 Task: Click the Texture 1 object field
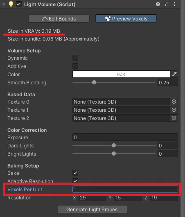121,110
